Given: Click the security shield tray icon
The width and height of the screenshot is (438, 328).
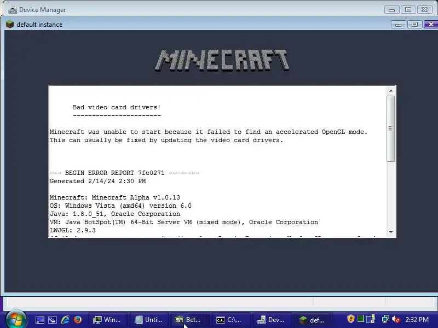Looking at the screenshot, I should pyautogui.click(x=351, y=319).
